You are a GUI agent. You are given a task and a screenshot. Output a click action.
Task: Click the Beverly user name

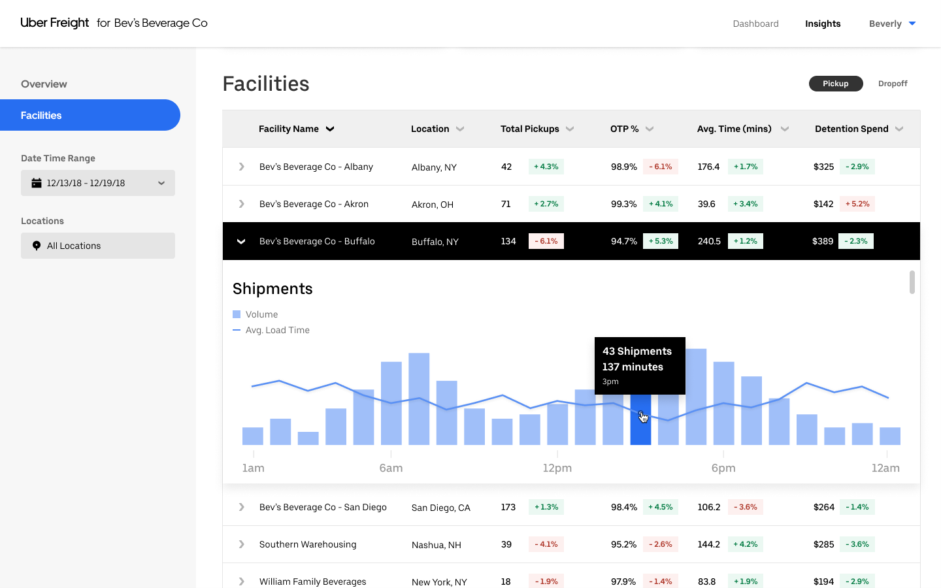click(x=885, y=24)
